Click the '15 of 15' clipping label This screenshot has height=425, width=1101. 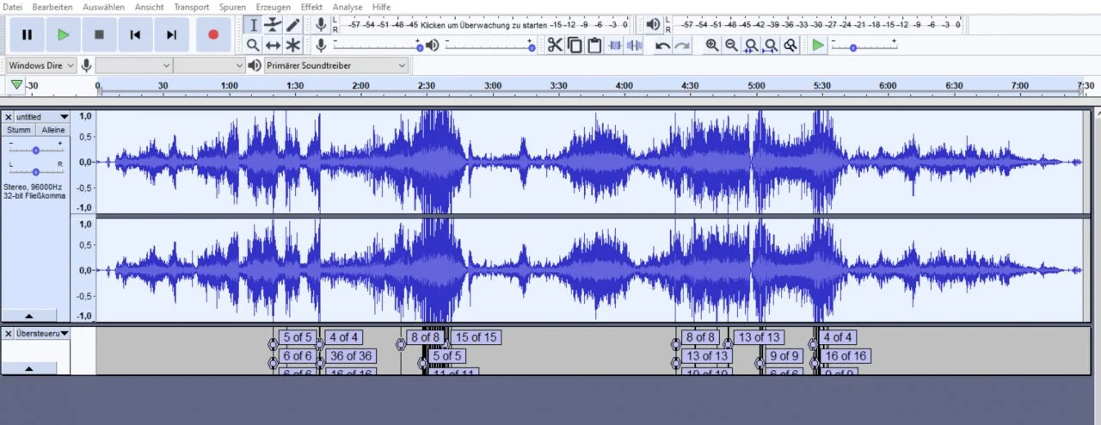(475, 337)
